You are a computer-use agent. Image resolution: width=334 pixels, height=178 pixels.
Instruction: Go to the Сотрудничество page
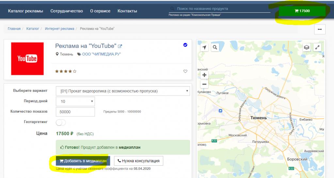click(67, 11)
